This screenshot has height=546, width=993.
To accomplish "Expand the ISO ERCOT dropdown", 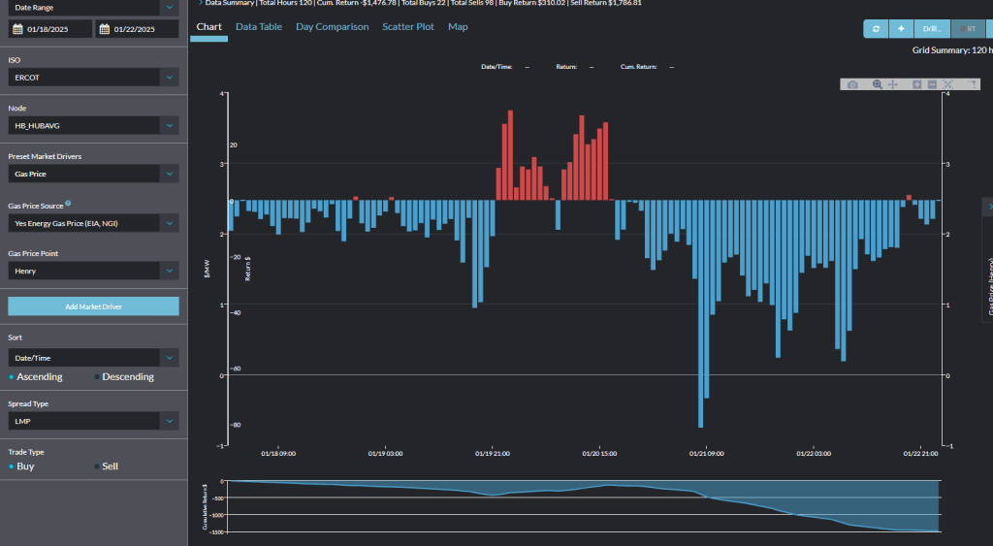I will 170,77.
